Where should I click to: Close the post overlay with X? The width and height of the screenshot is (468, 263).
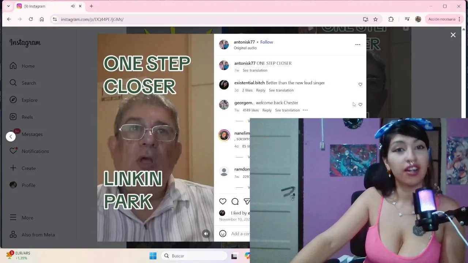(453, 35)
